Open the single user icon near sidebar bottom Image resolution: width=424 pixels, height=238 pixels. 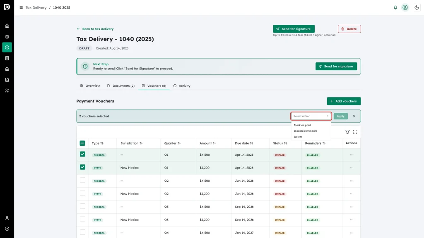pyautogui.click(x=7, y=218)
